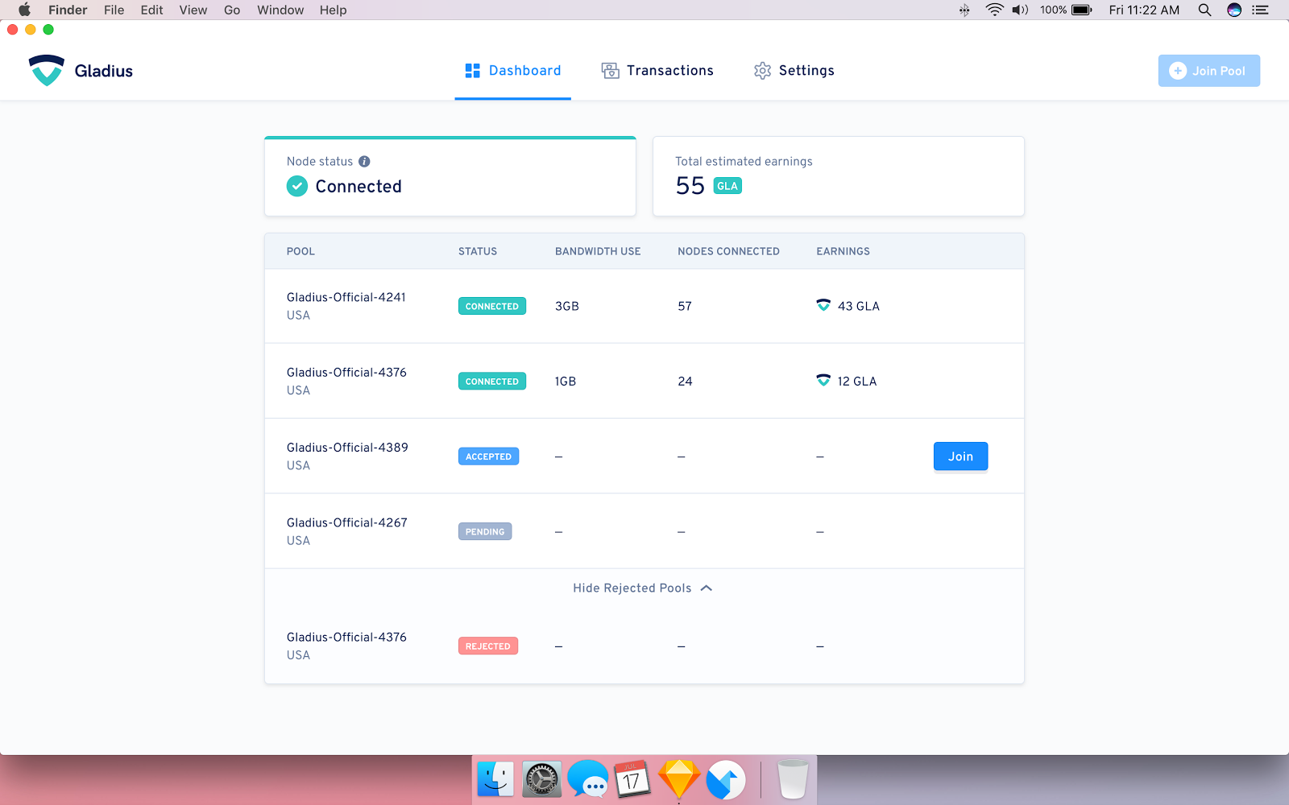Click the REJECTED status badge
Screen dimensions: 1289x805
tap(488, 646)
